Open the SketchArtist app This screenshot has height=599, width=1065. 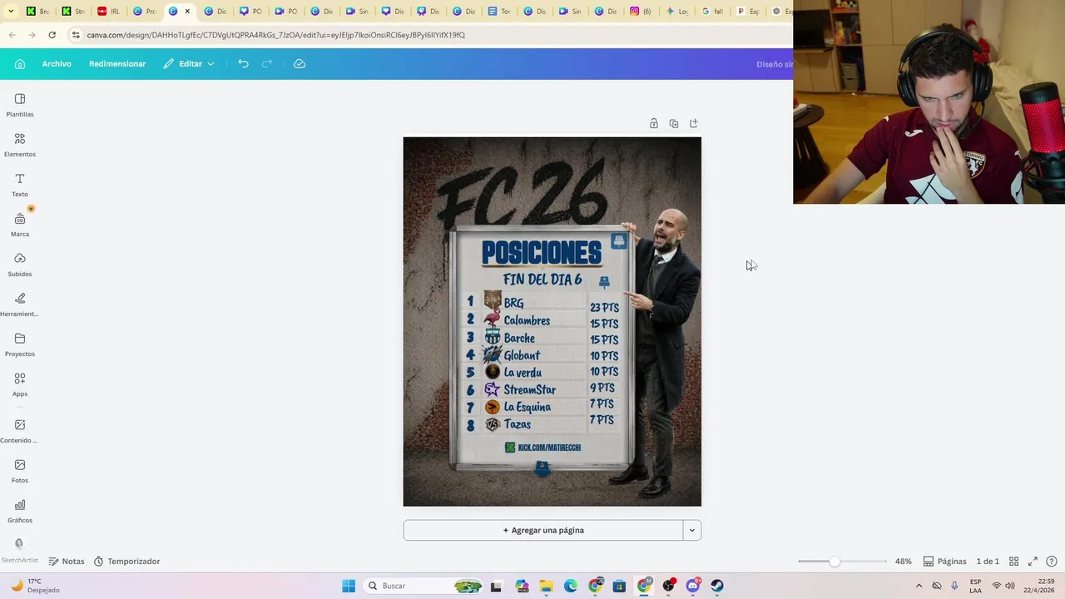coord(19,550)
